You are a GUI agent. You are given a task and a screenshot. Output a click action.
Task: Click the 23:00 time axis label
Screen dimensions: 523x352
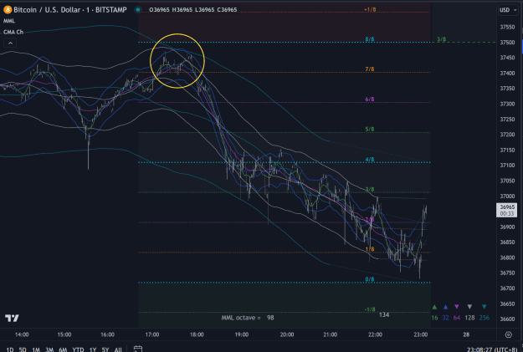(420, 334)
